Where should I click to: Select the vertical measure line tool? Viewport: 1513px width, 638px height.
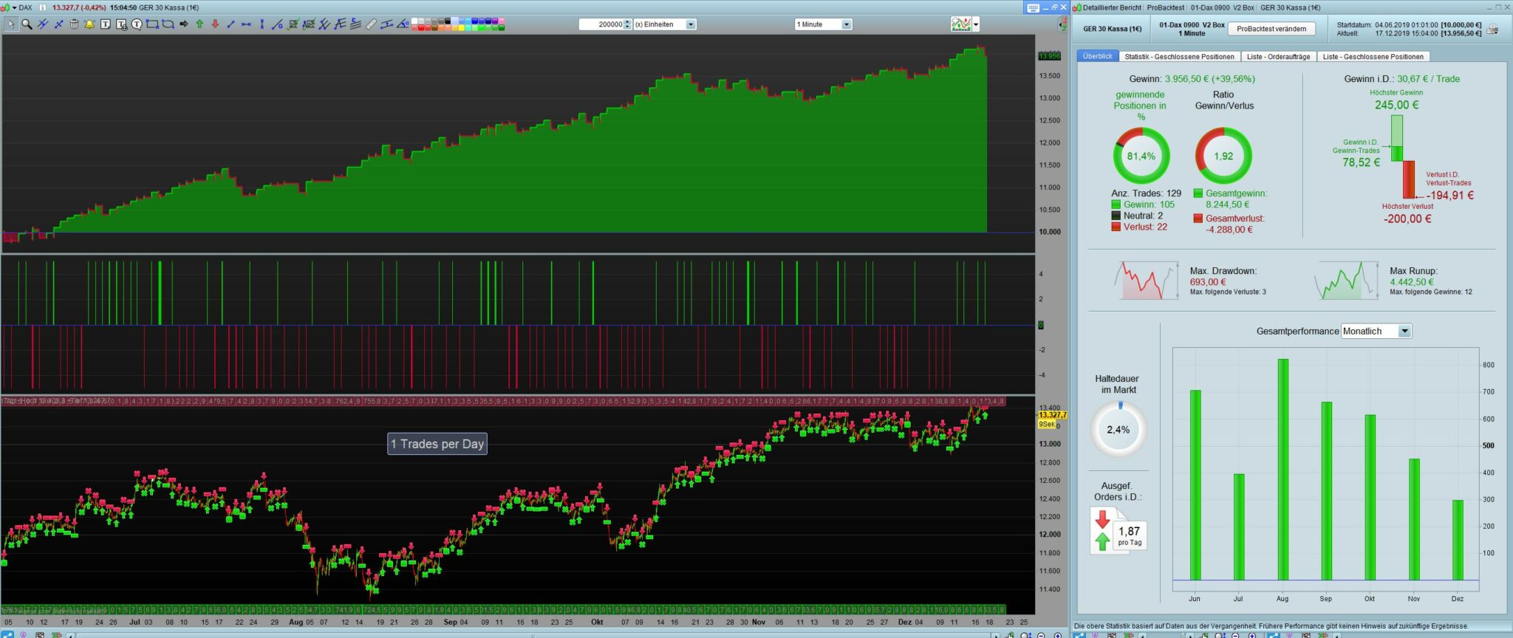point(262,24)
